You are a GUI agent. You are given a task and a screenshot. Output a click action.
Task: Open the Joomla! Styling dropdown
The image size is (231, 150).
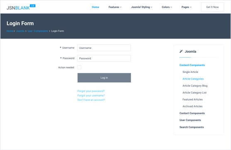[x=142, y=7]
